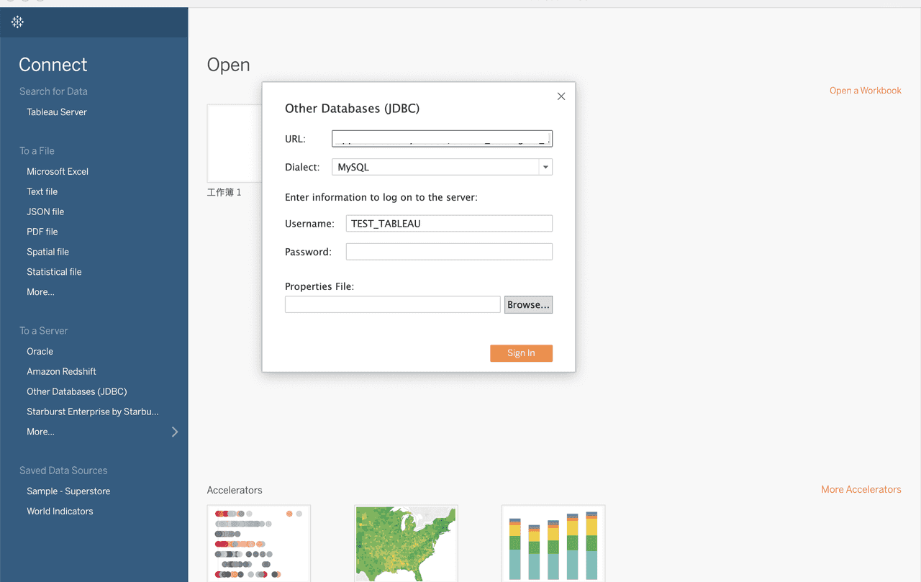The image size is (921, 582).
Task: Open the Sample - Superstore data source
Action: [68, 491]
